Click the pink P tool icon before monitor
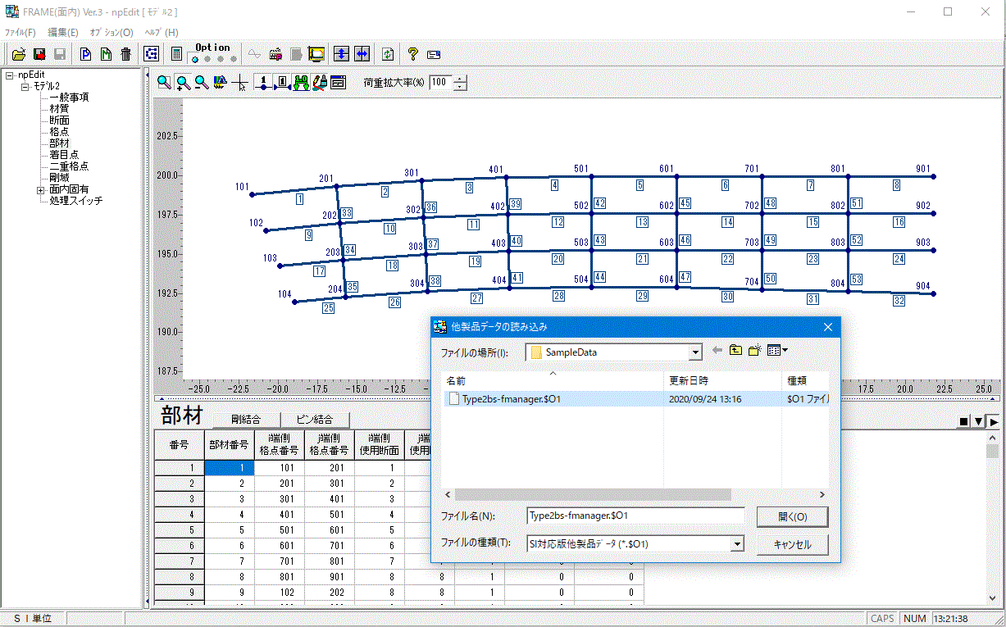 (275, 54)
